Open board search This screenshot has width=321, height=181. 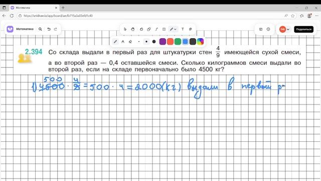[40, 29]
